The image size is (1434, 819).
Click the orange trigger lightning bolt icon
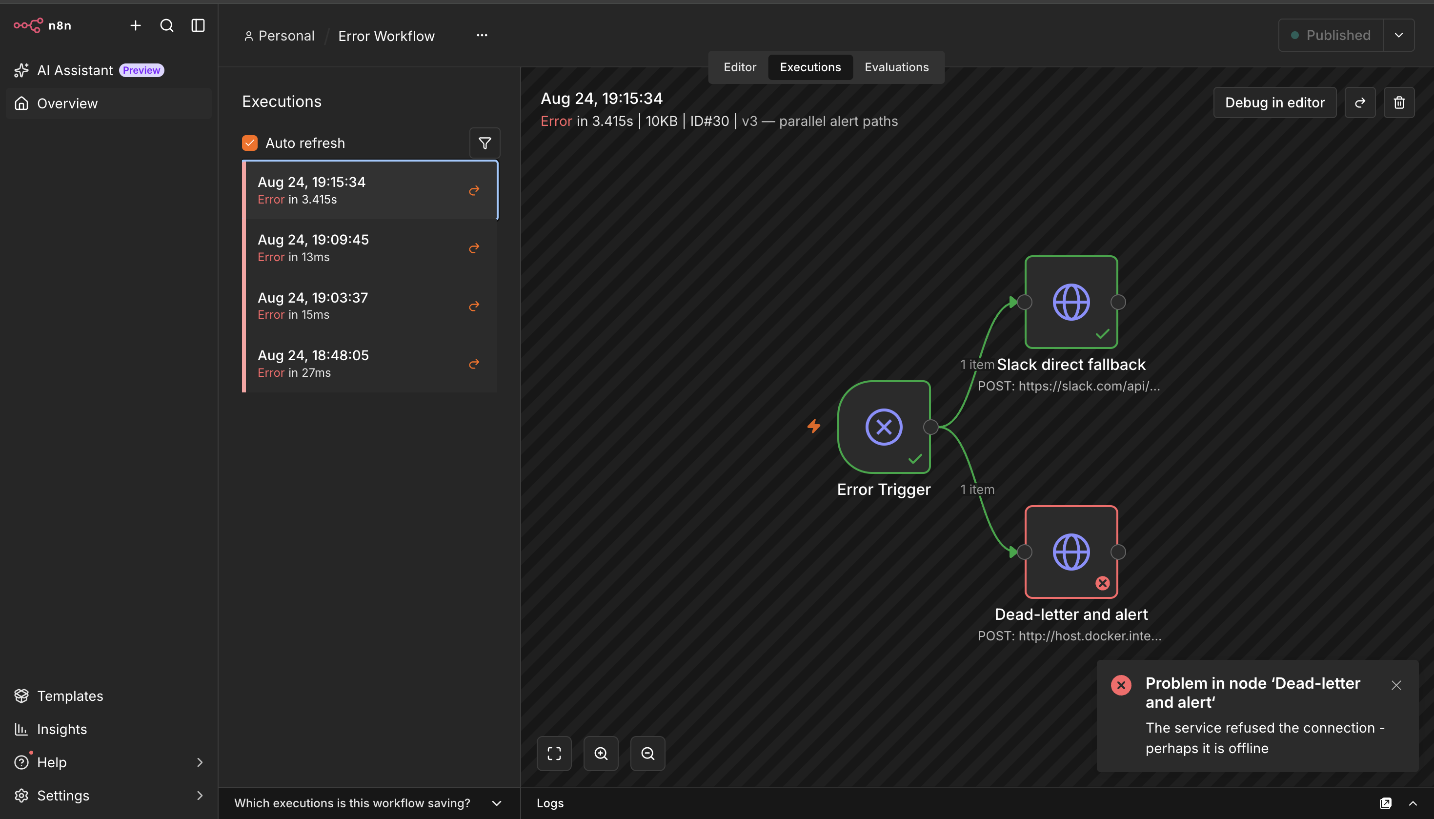pos(813,427)
